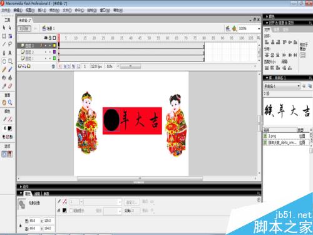Image resolution: width=313 pixels, height=235 pixels.
Task: Open the first menu bar item (File)
Action: pos(6,10)
